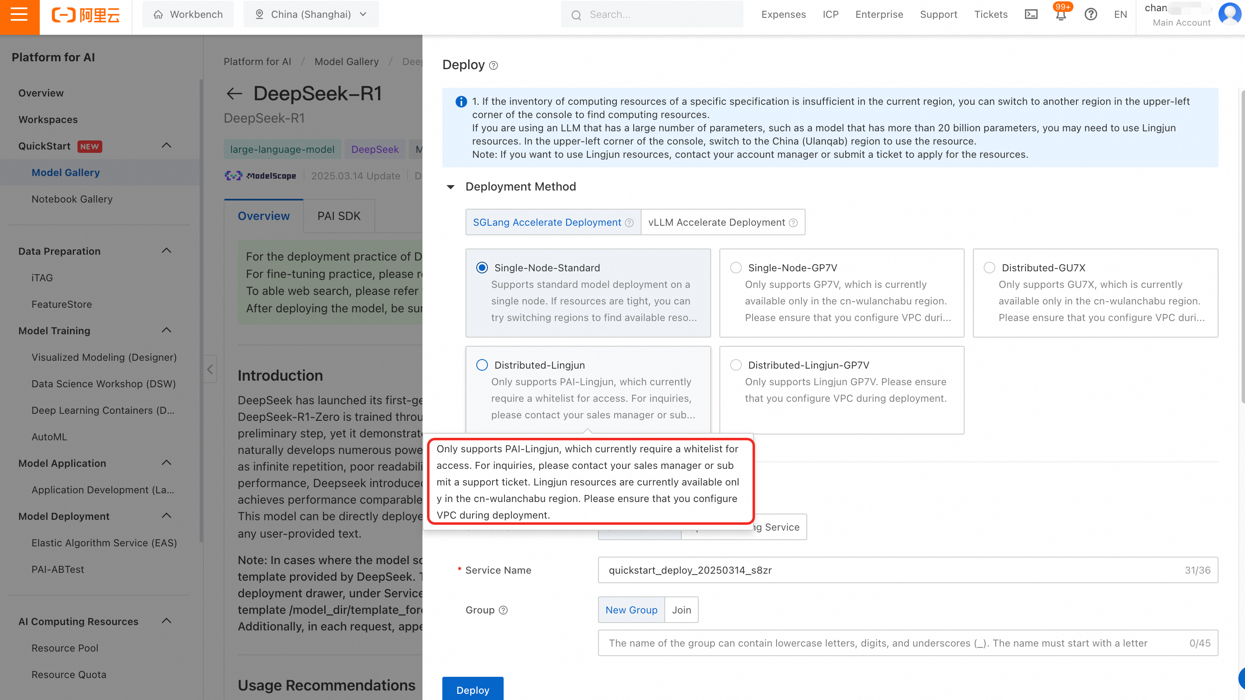Open Elastic Algorithm Service (EAS)
The height and width of the screenshot is (700, 1245).
pos(104,543)
